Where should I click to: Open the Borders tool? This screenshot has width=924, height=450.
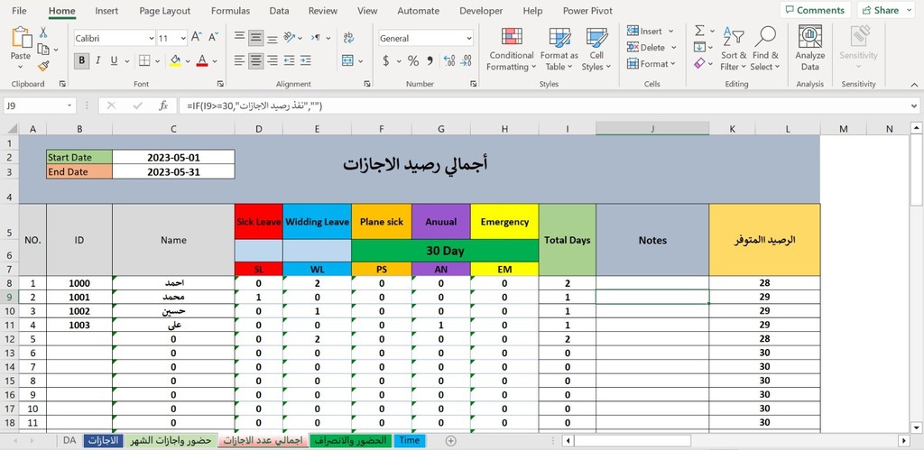[144, 60]
